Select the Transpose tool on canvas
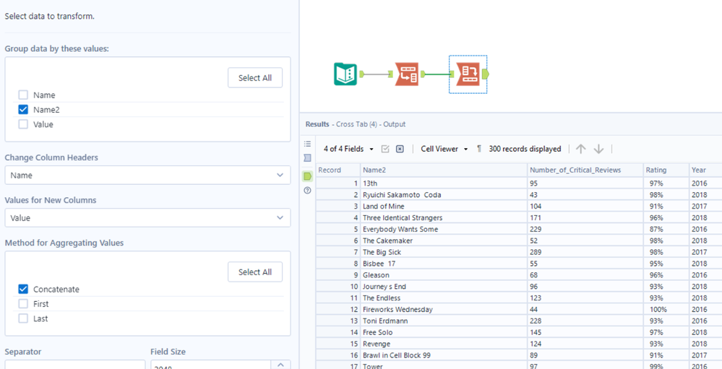The height and width of the screenshot is (369, 722). pyautogui.click(x=407, y=74)
